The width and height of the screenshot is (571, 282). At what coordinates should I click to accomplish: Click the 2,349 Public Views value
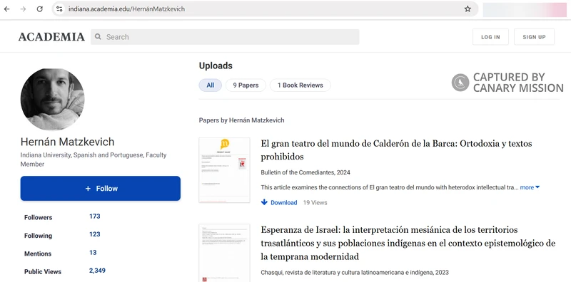(97, 271)
